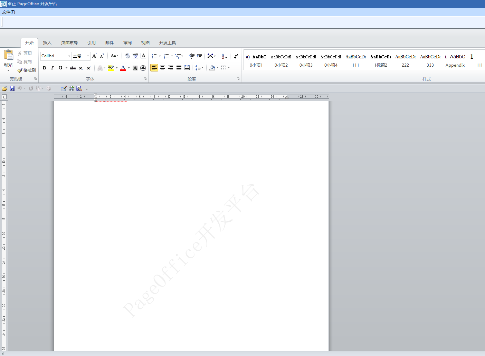Click the Borders grid icon
The height and width of the screenshot is (356, 485).
[x=224, y=68]
